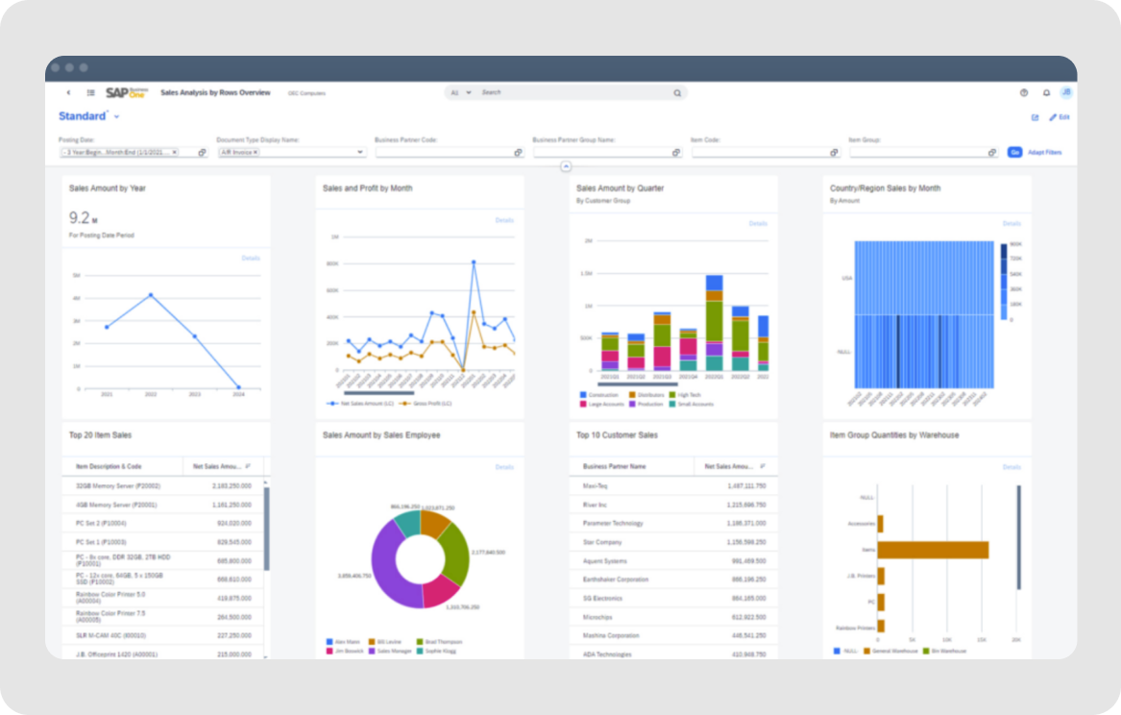The width and height of the screenshot is (1121, 715).
Task: Open Details on Sales Amount by Quarter
Action: 757,222
